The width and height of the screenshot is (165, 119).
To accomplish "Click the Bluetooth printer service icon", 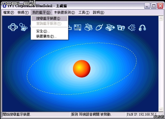I will click(88, 27).
